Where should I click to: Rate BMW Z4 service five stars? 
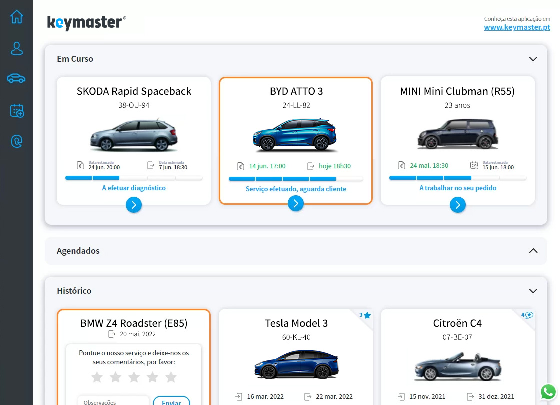pos(171,377)
